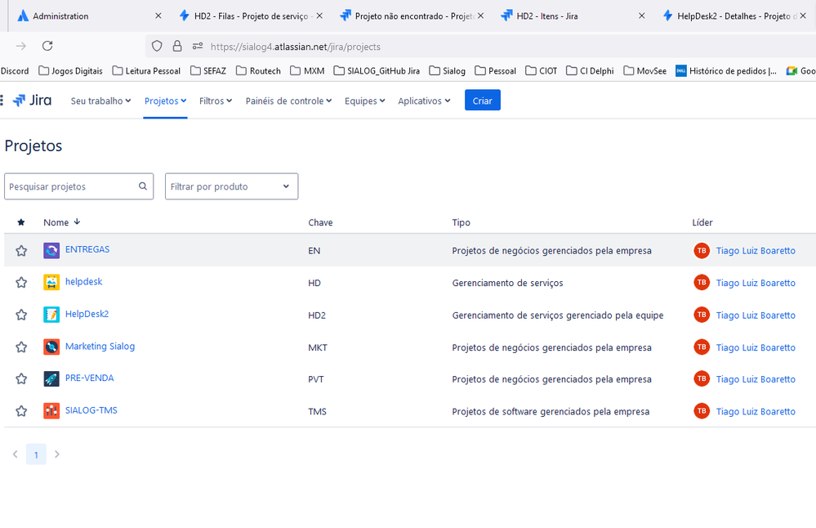View site security padlock info

tap(177, 47)
